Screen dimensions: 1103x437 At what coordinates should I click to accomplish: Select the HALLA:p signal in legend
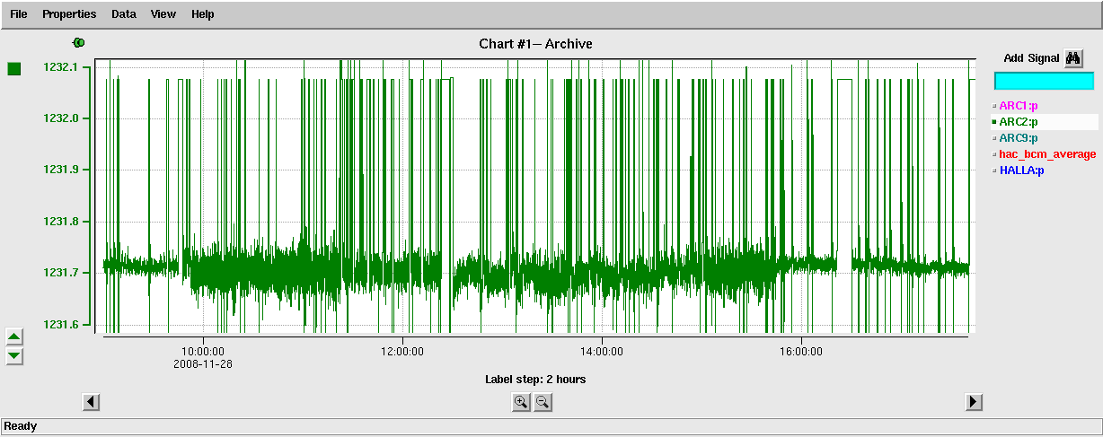[1021, 170]
